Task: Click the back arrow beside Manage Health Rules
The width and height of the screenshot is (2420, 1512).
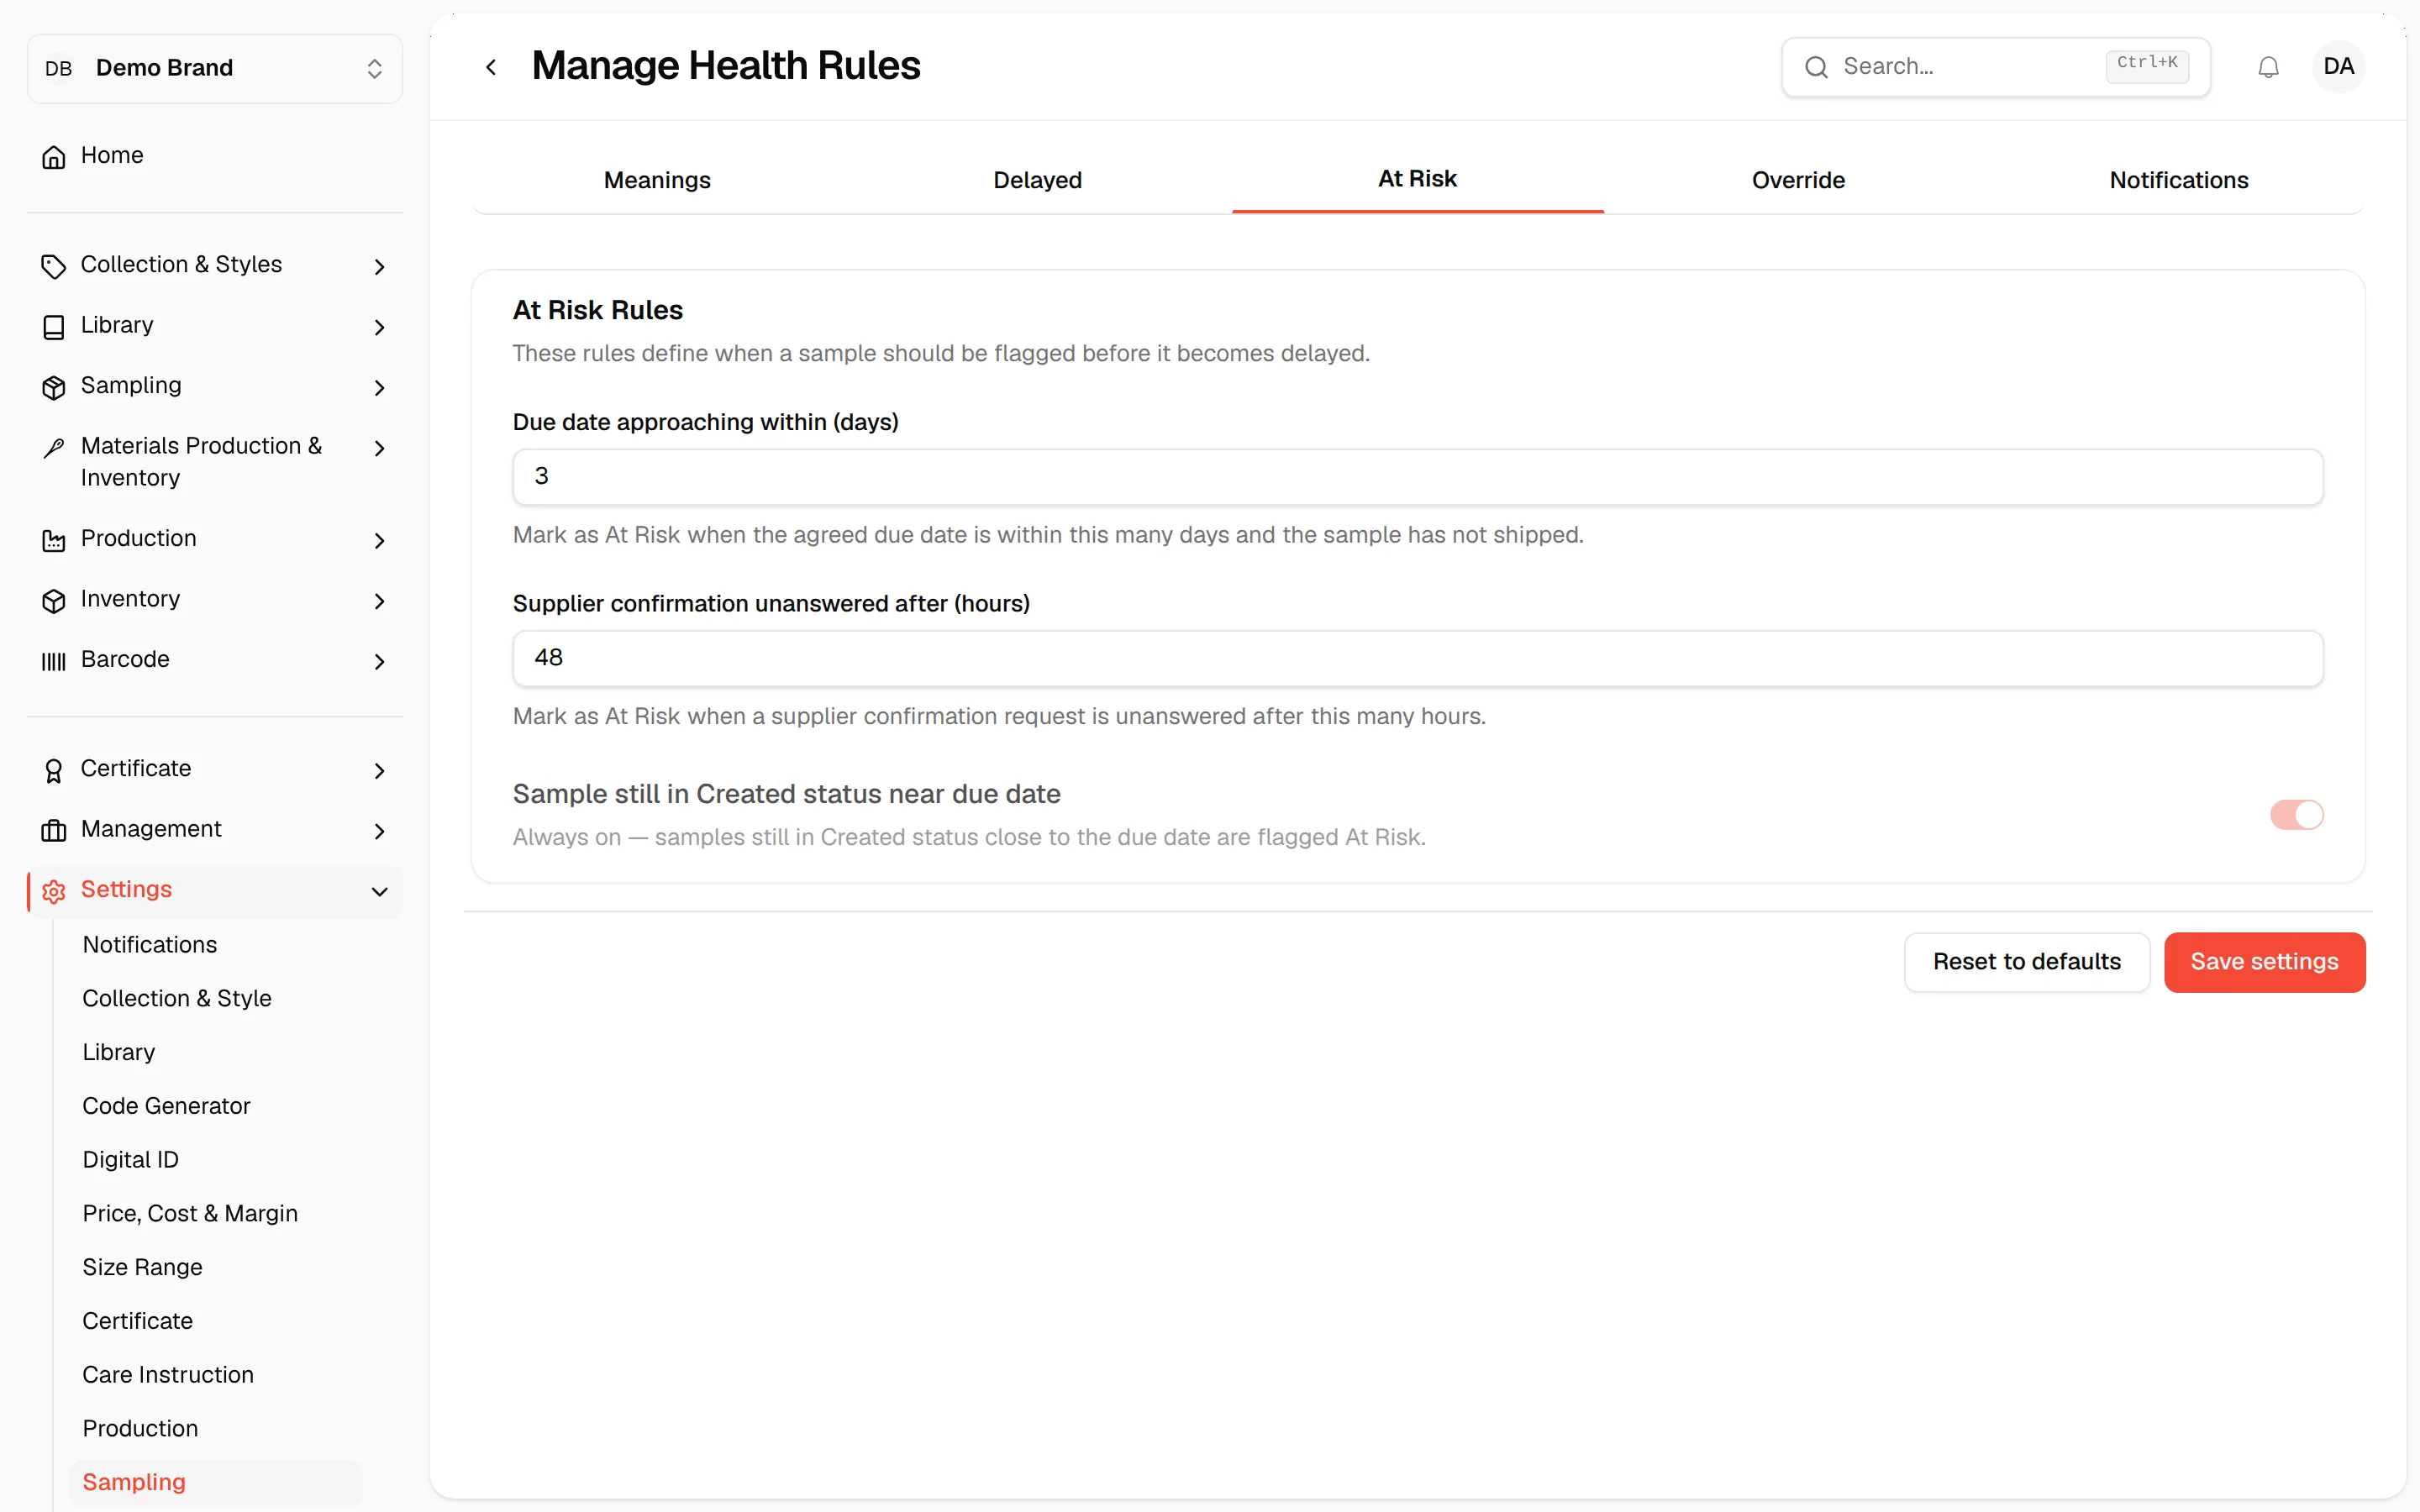Action: click(x=491, y=67)
